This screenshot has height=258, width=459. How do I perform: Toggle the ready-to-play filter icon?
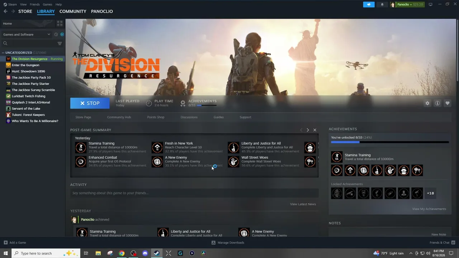[x=62, y=34]
